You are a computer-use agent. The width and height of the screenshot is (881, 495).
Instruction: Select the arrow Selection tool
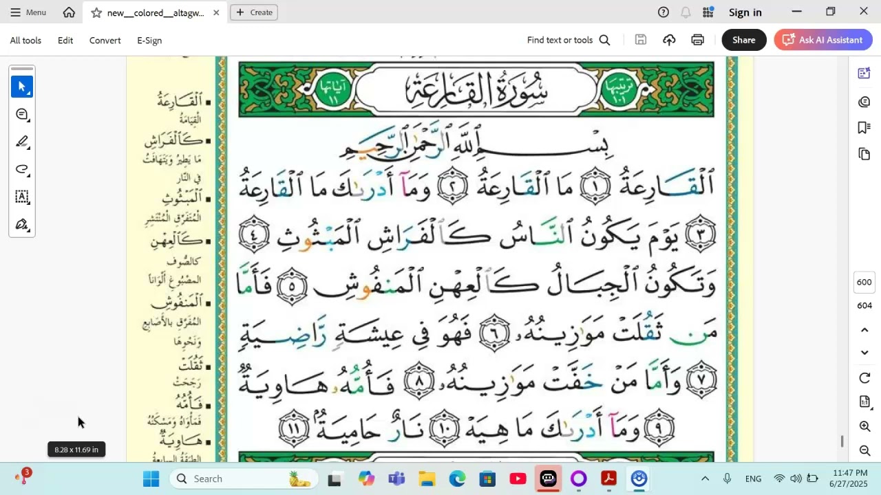22,87
